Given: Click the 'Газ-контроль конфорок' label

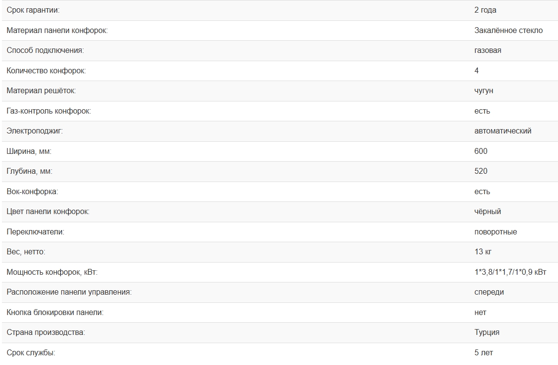Looking at the screenshot, I should [49, 111].
